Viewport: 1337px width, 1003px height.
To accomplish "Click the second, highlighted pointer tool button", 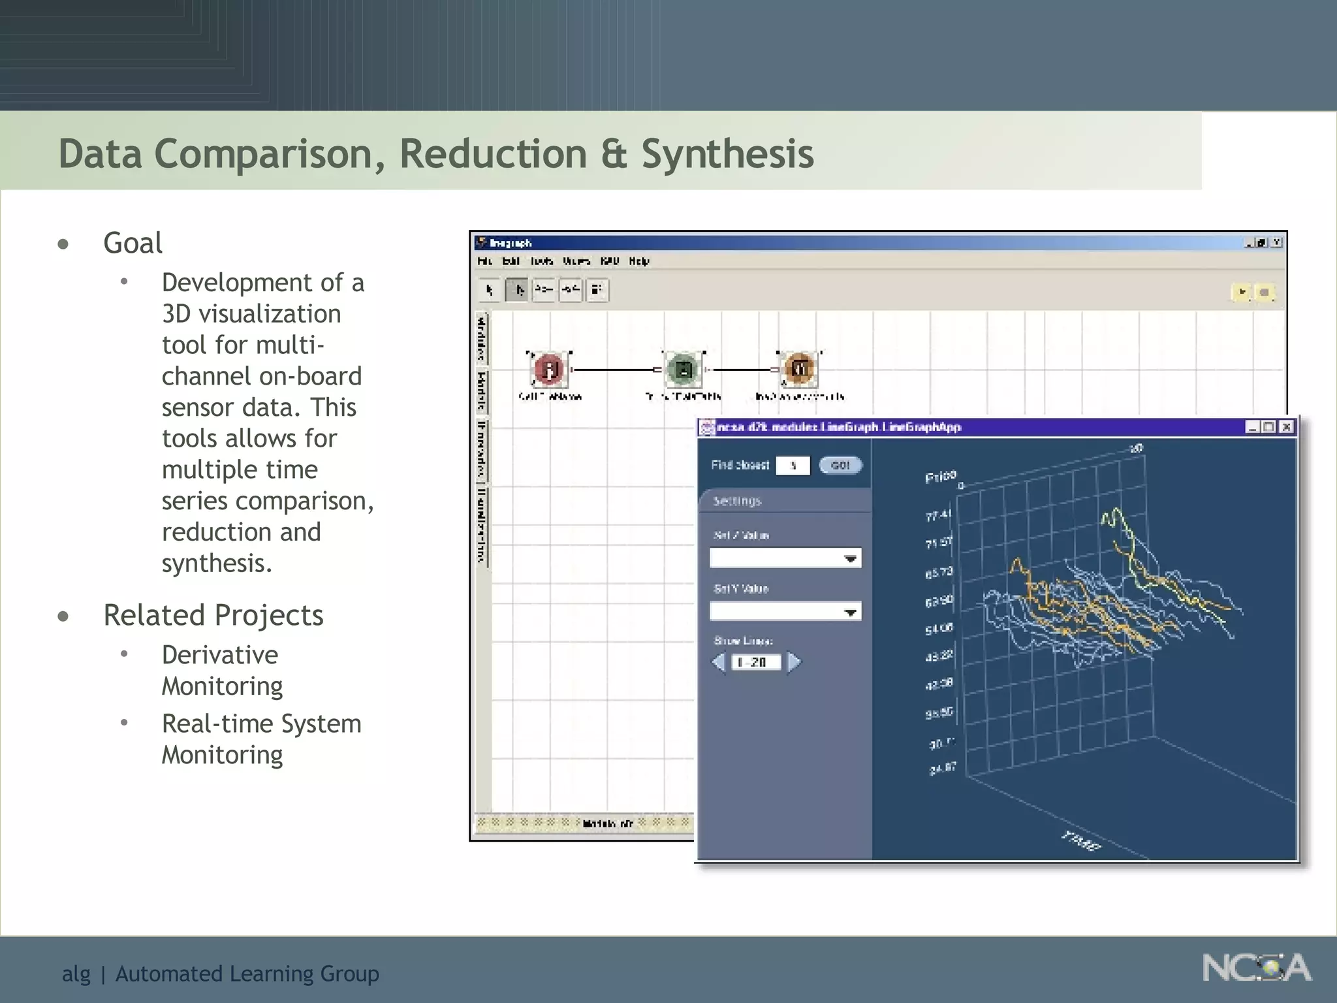I will (x=517, y=290).
